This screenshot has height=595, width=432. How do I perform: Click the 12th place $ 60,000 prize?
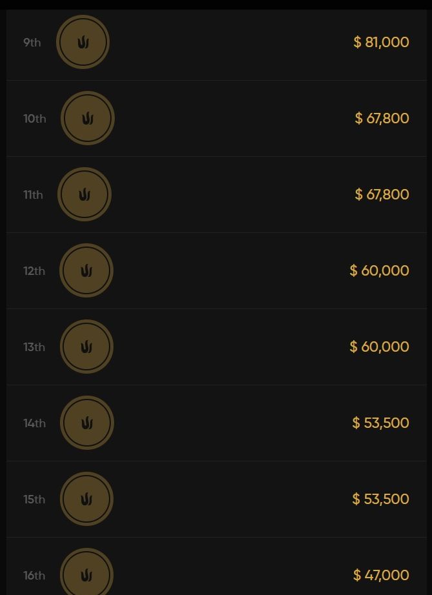[379, 271]
